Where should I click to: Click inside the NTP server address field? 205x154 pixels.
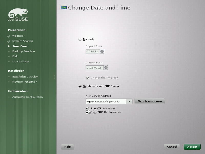105,101
